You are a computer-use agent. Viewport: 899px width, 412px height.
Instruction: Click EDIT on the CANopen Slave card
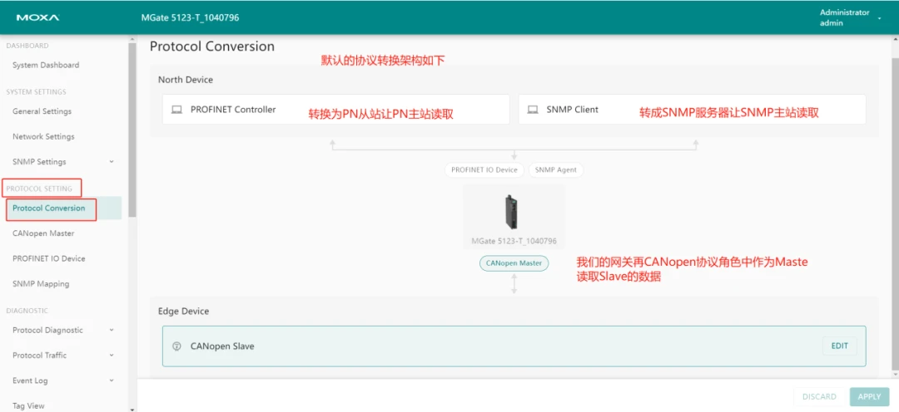coord(839,346)
